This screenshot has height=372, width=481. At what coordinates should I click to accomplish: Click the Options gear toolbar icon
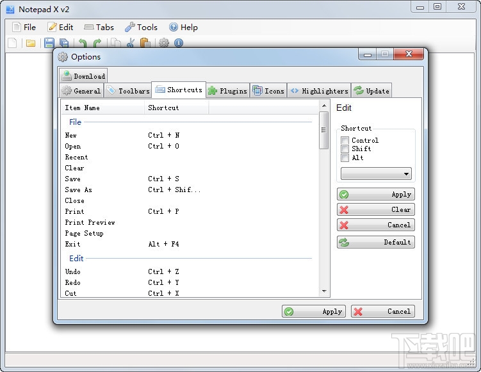(164, 43)
